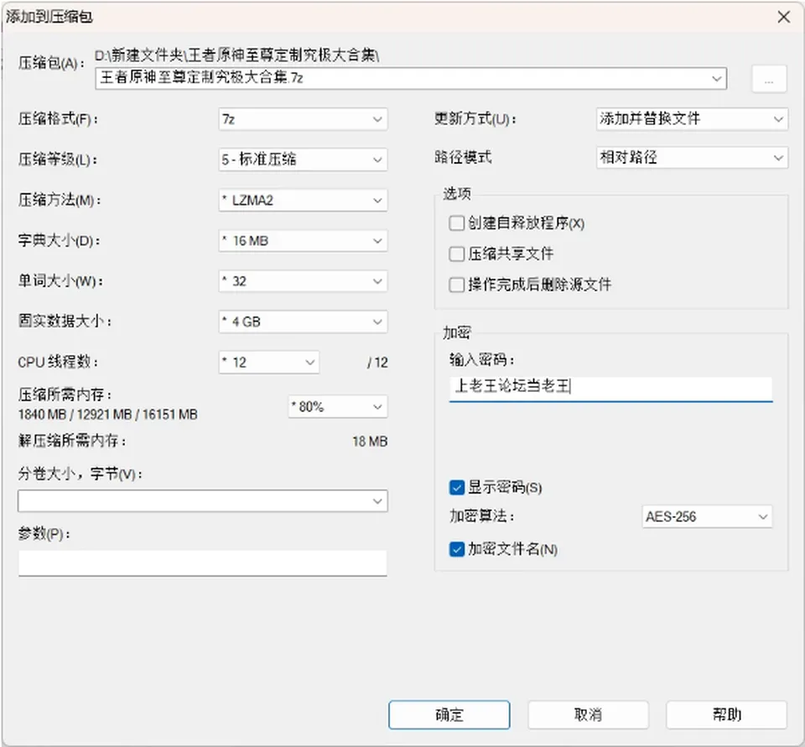Click the 1840 MB / 12921 MB / 16151 MB text
Screen dimensions: 805x747
pos(108,415)
